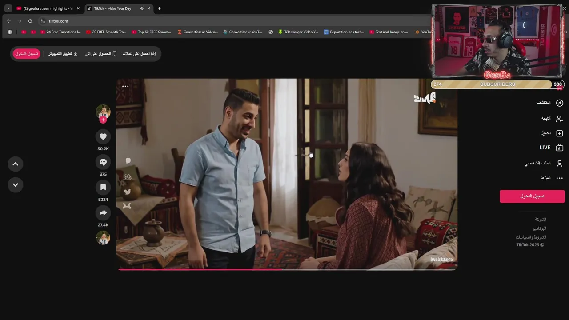Open the Company (الشركة) footer link
The height and width of the screenshot is (320, 569).
point(540,220)
